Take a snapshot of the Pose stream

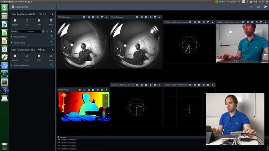(x=199, y=85)
